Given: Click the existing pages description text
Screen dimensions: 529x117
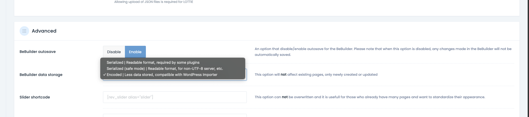Looking at the screenshot, I should (316, 75).
